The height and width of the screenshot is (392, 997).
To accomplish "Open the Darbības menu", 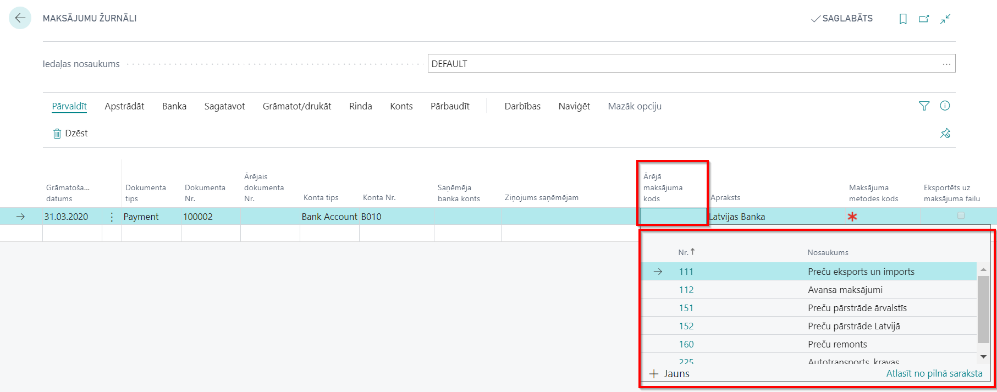I will click(522, 106).
